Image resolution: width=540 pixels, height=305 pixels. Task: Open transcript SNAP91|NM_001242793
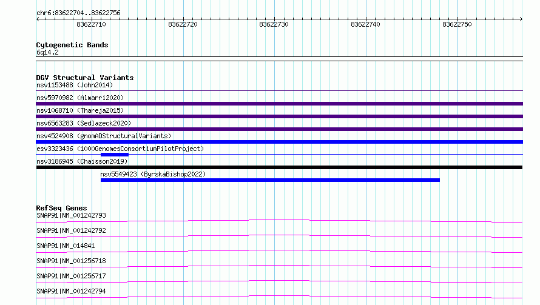pos(71,215)
